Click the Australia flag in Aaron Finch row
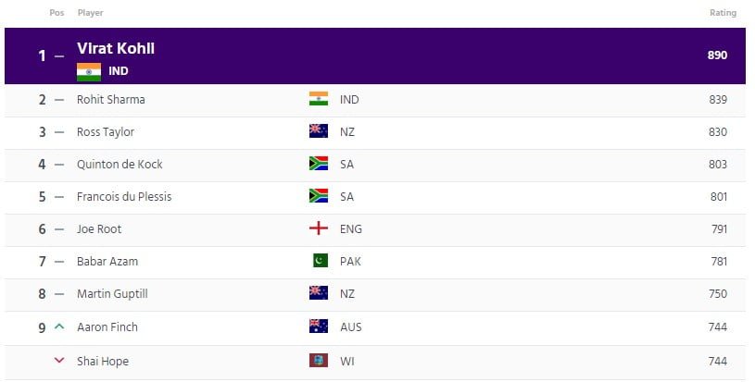755x382 pixels. (x=319, y=326)
